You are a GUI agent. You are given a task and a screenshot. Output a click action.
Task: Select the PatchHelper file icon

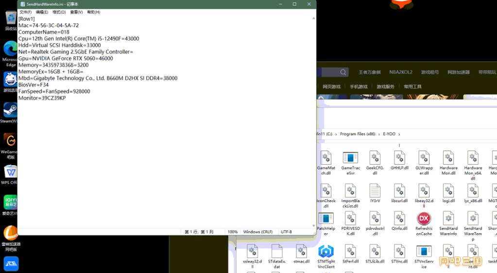coord(326,224)
